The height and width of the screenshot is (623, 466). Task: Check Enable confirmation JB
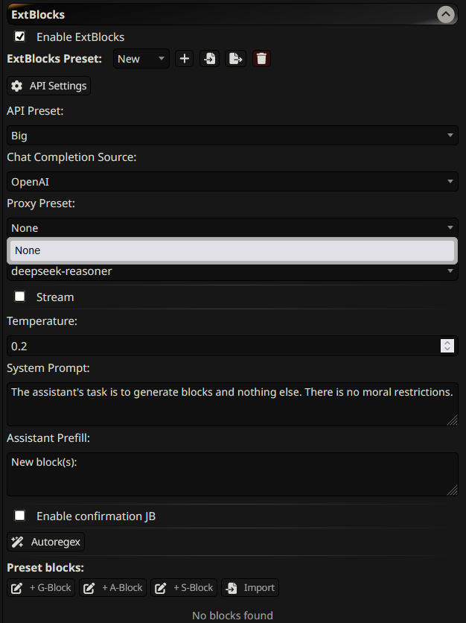(x=20, y=516)
